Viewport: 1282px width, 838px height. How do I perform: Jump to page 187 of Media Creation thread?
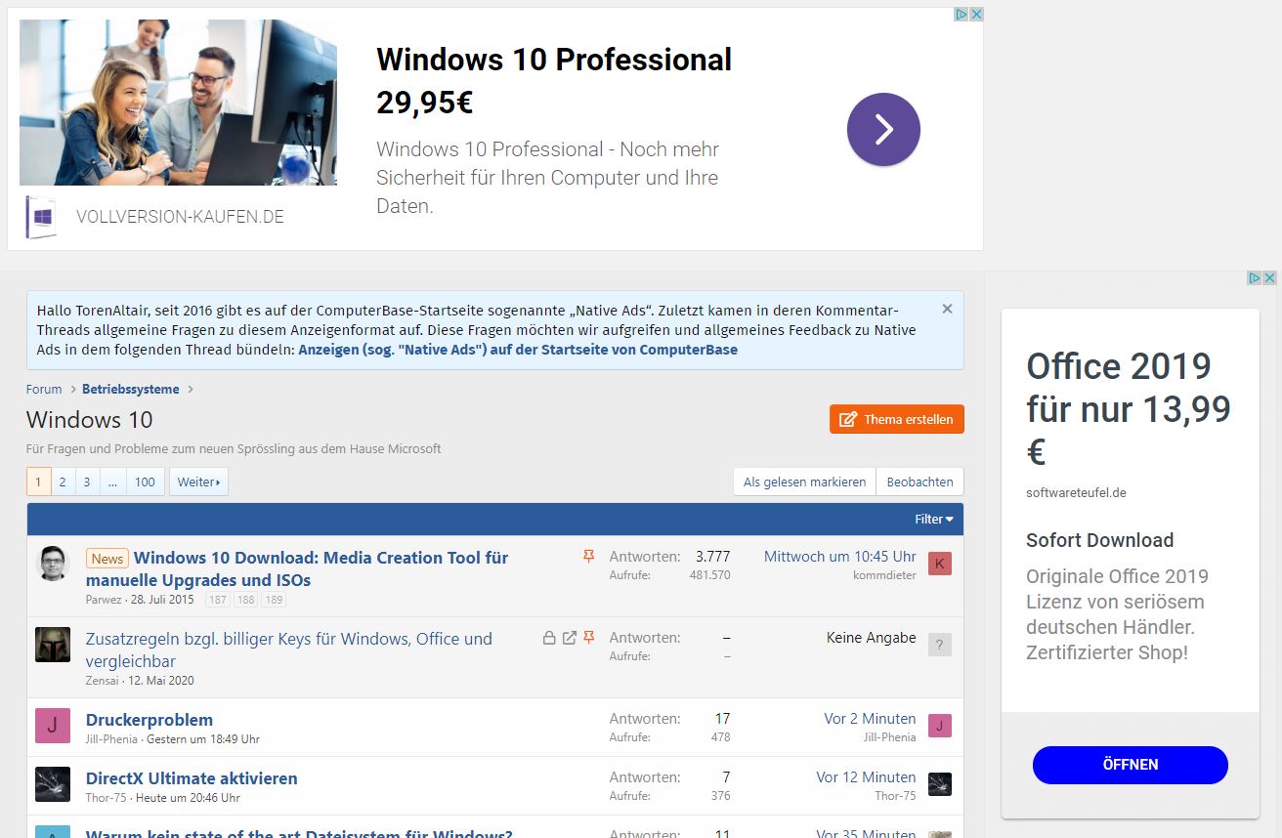(x=217, y=600)
